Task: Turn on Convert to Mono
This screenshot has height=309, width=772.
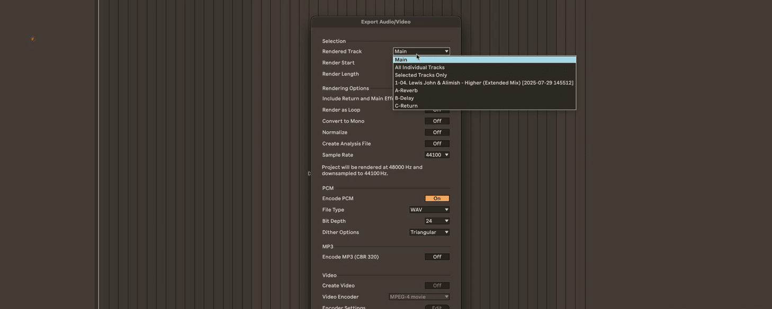Action: click(436, 121)
